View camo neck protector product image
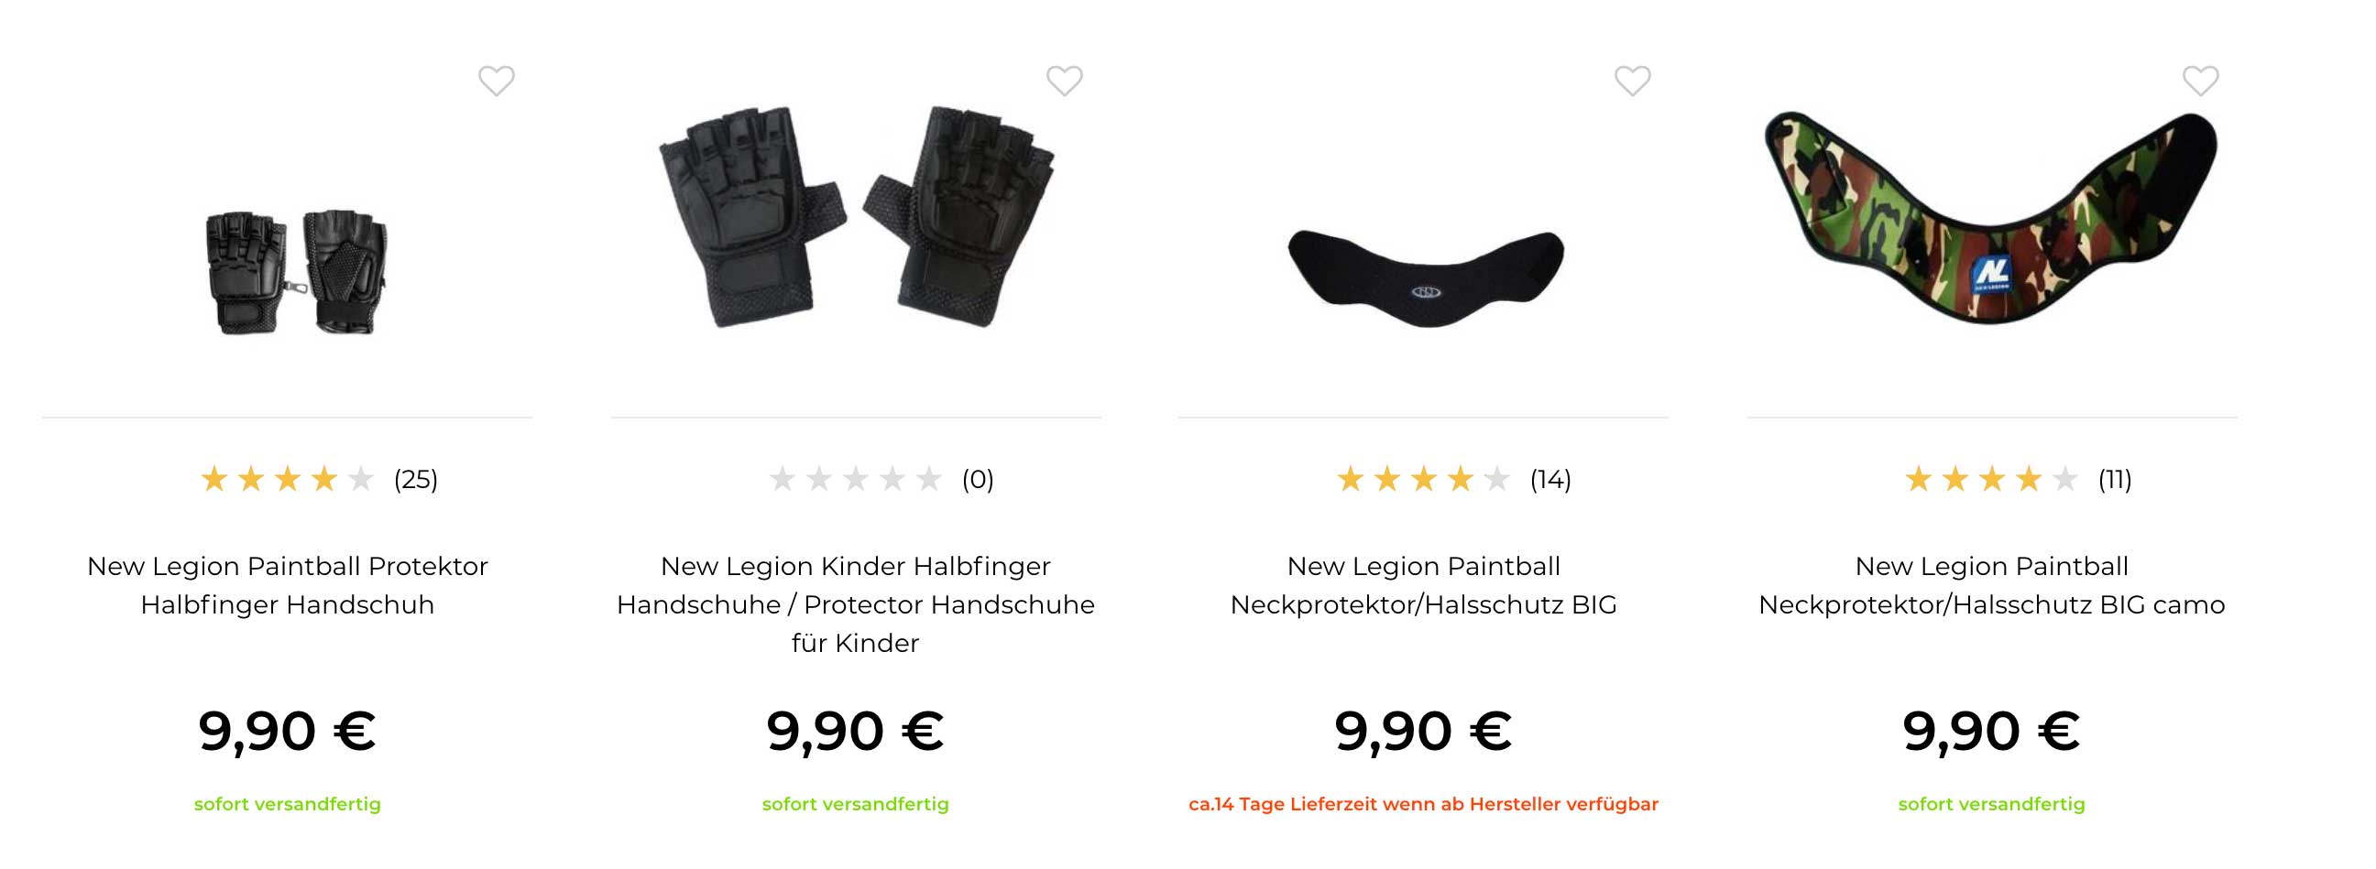This screenshot has height=869, width=2376. 1991,216
